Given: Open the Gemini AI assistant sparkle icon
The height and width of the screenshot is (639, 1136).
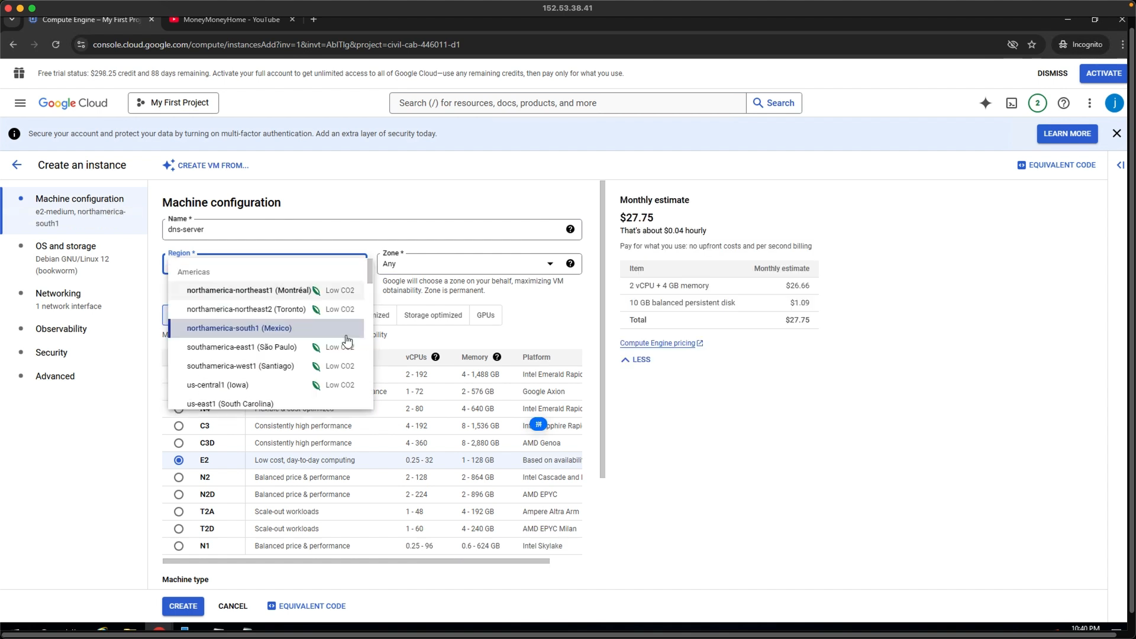Looking at the screenshot, I should (x=985, y=103).
